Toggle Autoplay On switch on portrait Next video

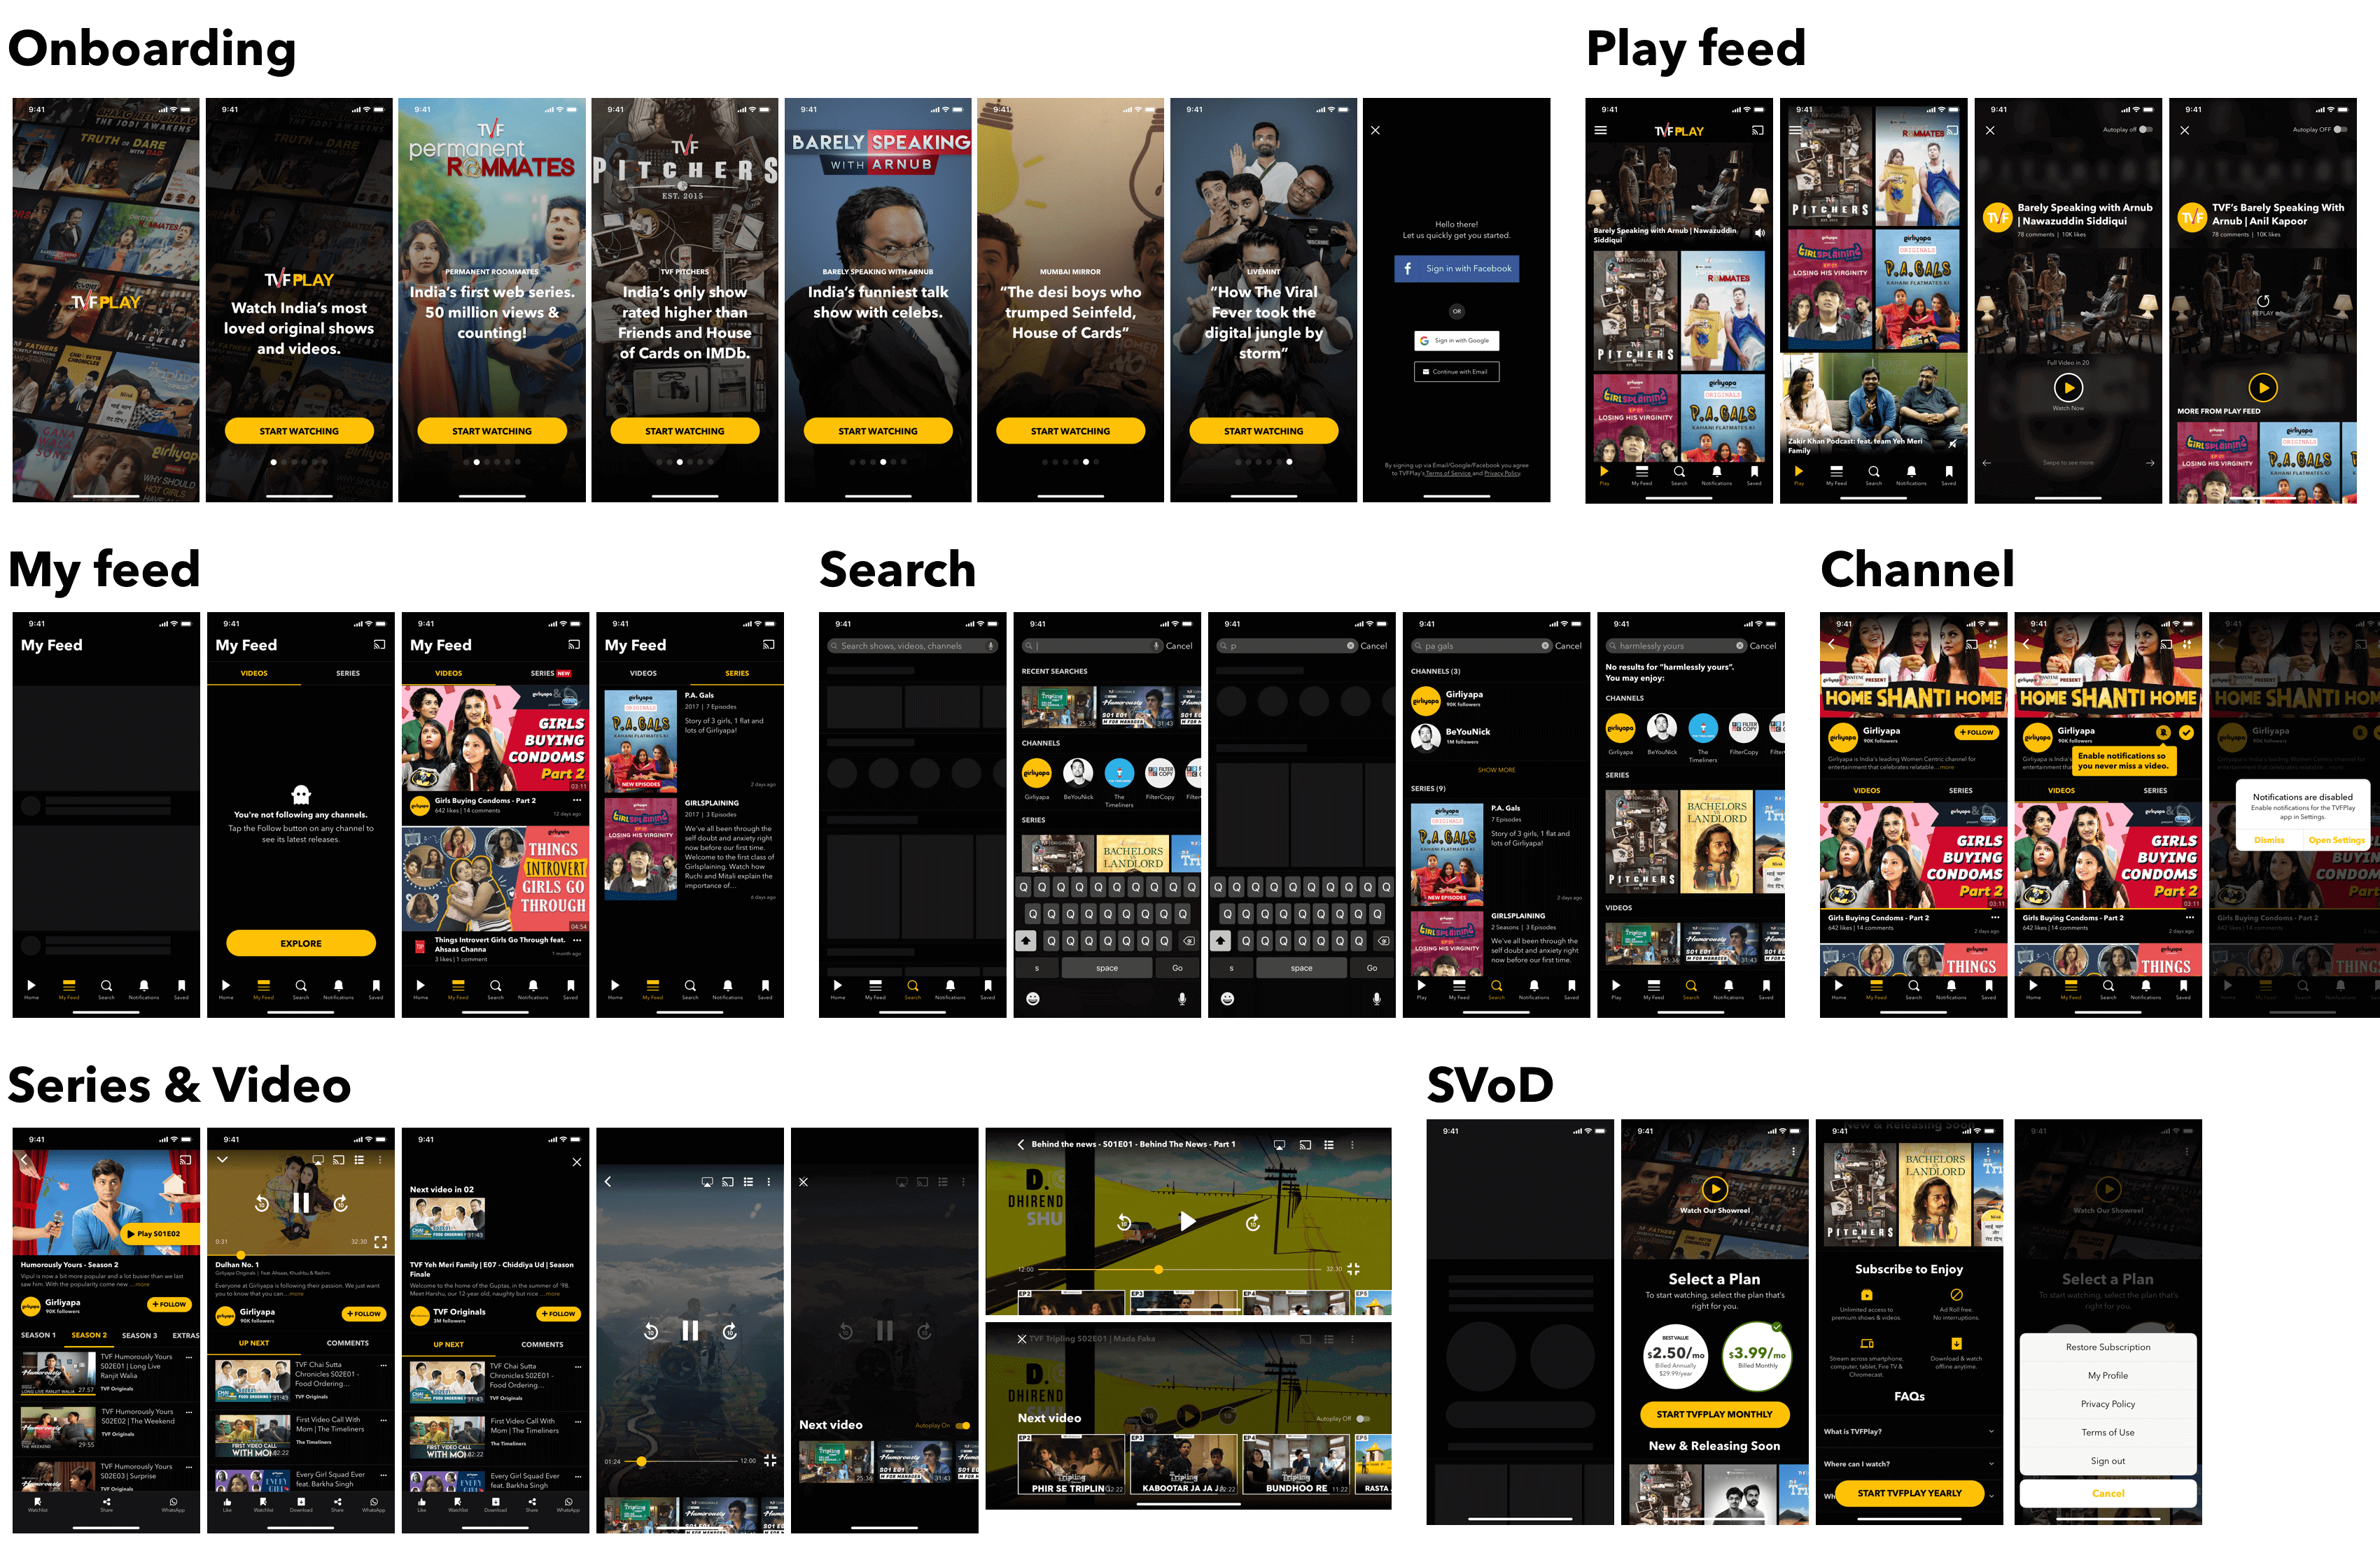coord(962,1425)
